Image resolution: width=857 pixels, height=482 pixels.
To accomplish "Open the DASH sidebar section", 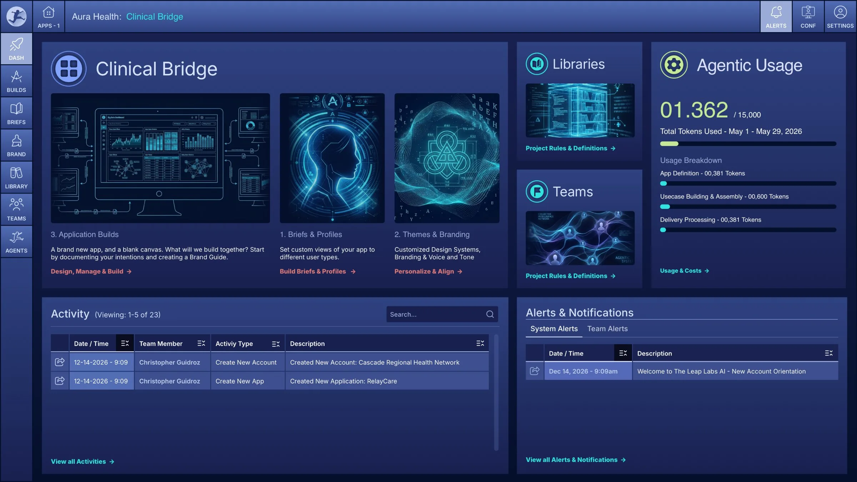I will point(16,49).
